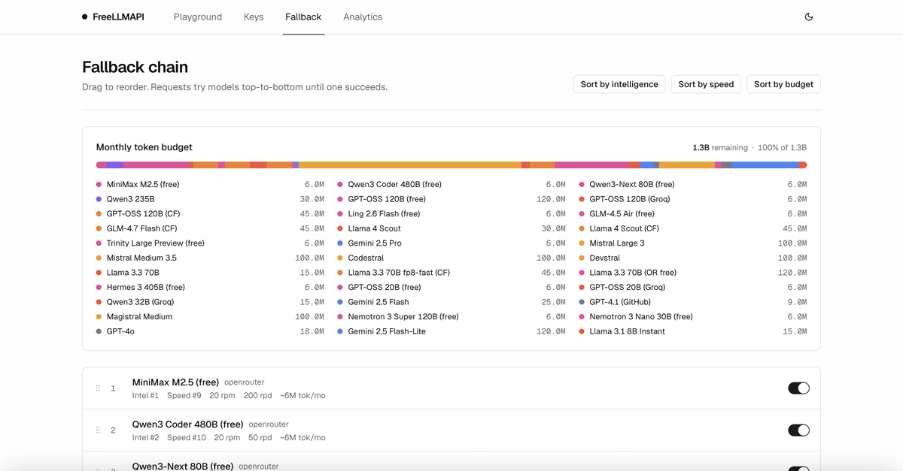Image resolution: width=903 pixels, height=471 pixels.
Task: Click Sort by budget button
Action: pos(783,84)
